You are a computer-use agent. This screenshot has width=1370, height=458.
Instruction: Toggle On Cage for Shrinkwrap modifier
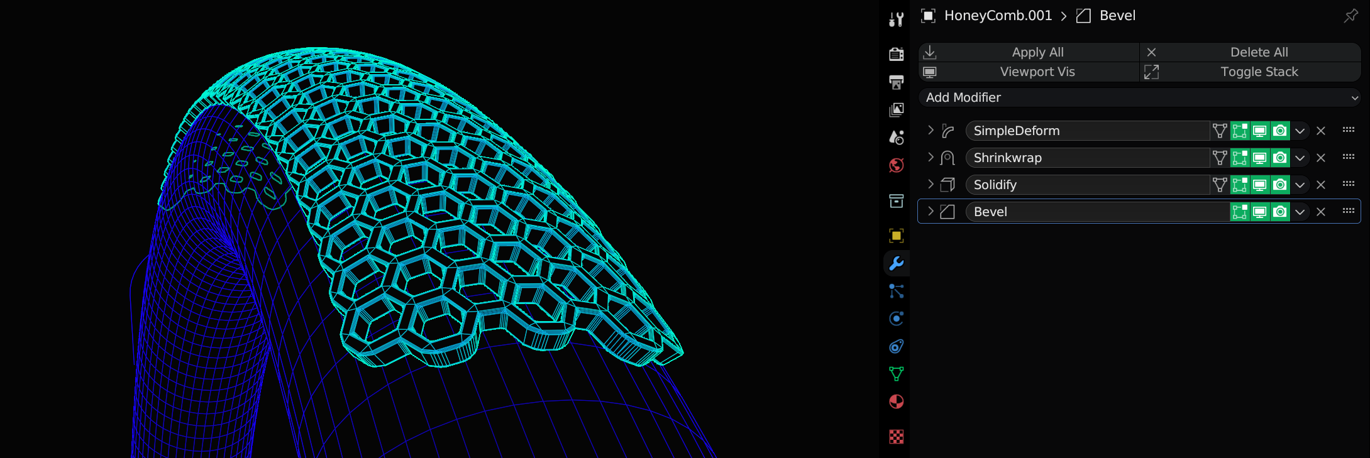pos(1220,158)
